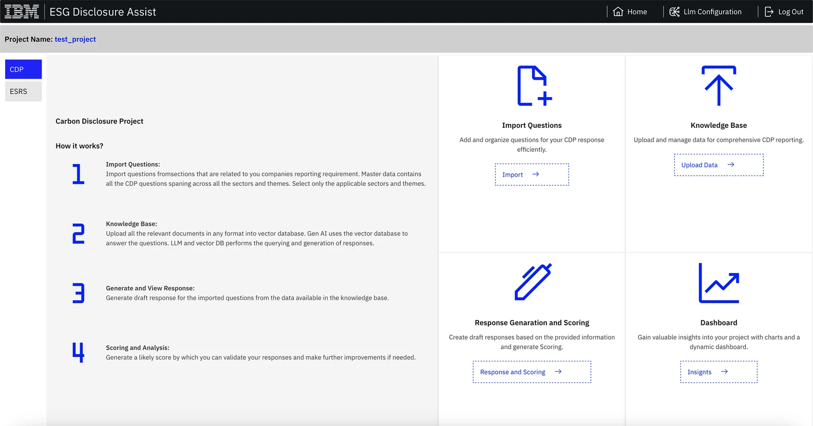Click arrow inside Upload Data button
Screen dimensions: 813x426
pyautogui.click(x=731, y=165)
